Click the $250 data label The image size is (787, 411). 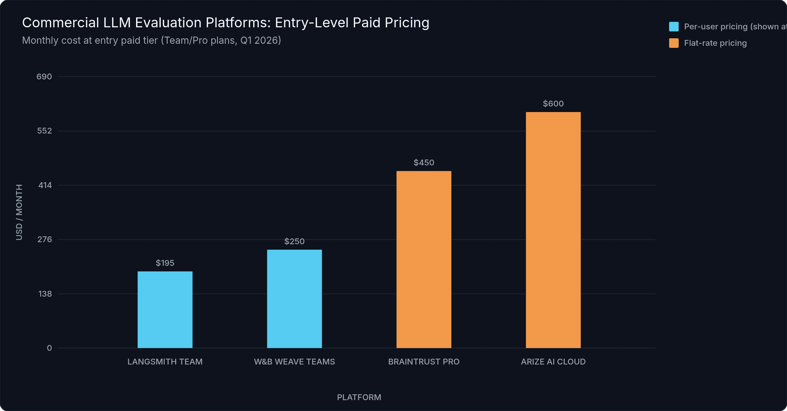[x=294, y=241]
